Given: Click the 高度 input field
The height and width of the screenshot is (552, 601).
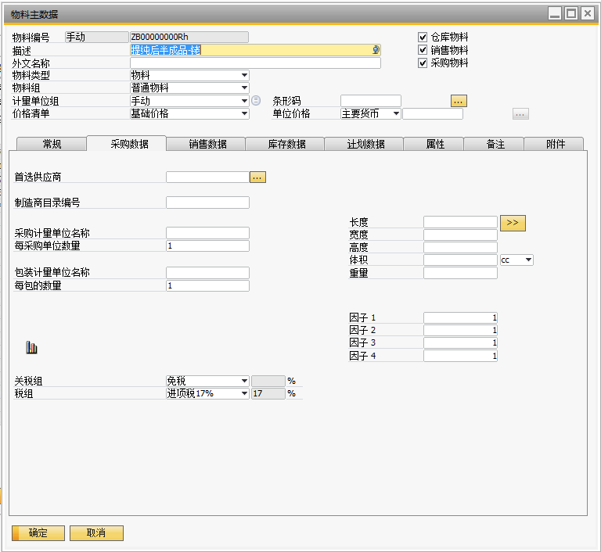Looking at the screenshot, I should (x=460, y=247).
